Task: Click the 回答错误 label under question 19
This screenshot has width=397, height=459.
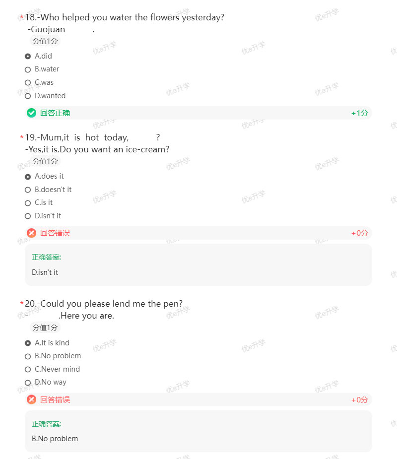Action: 55,233
